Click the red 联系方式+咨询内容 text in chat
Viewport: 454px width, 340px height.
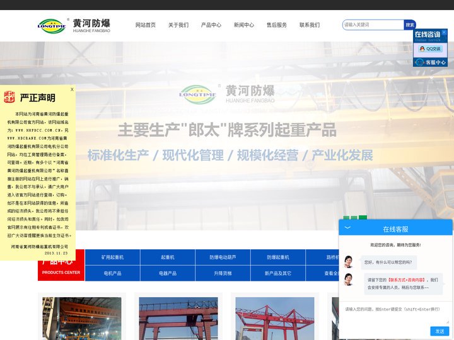coord(407,280)
